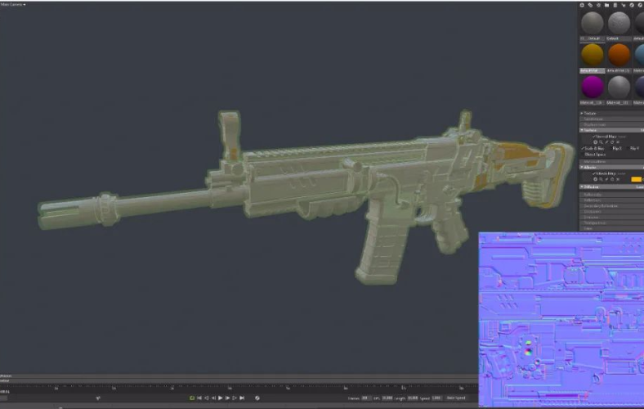Viewport: 644px width, 409px height.
Task: Open the Normal Map gear settings icon
Action: [595, 142]
